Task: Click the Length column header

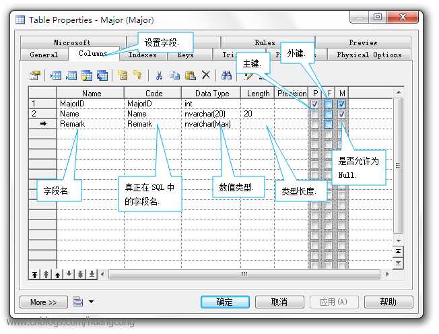Action: coord(258,93)
